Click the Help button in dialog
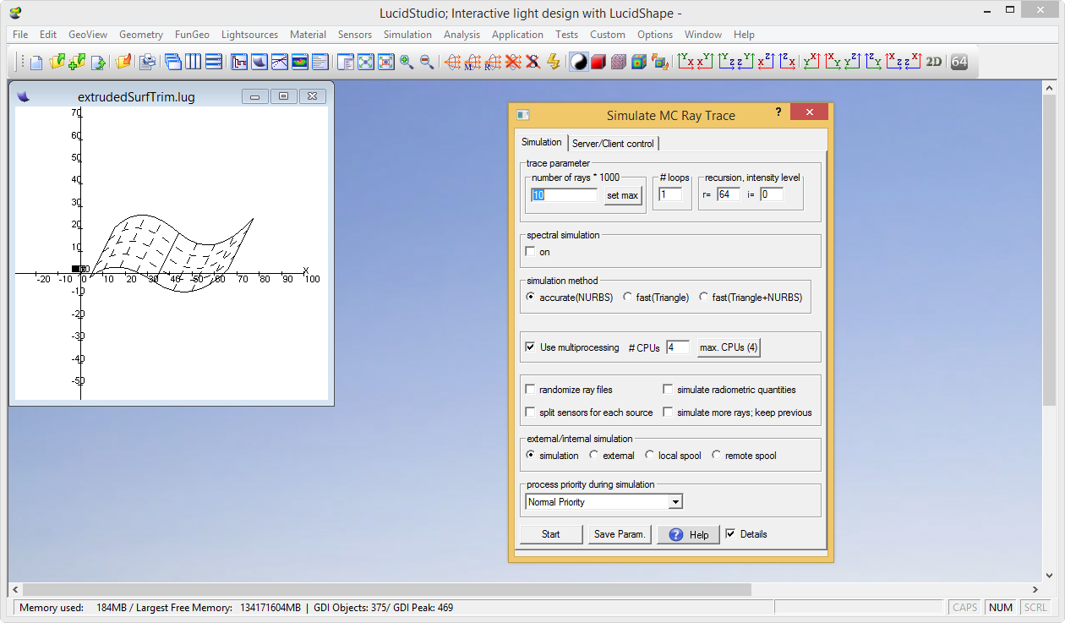The width and height of the screenshot is (1065, 623). [688, 534]
